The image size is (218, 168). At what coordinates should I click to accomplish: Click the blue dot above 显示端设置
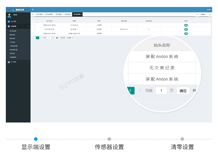[x=36, y=139]
